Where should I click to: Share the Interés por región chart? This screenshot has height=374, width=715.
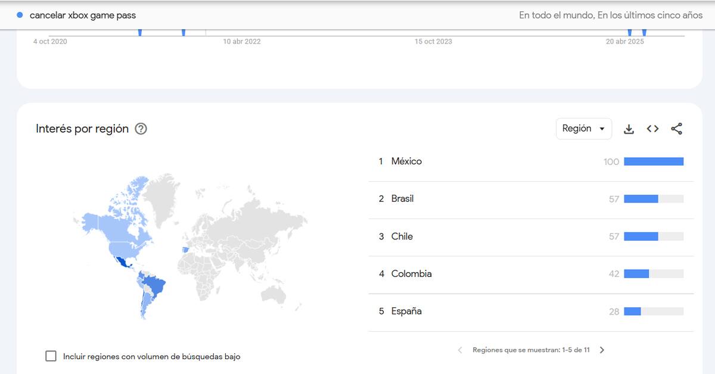click(676, 129)
